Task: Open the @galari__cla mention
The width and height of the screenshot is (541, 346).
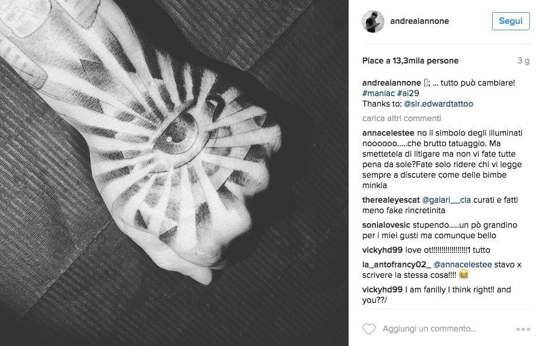Action: pyautogui.click(x=447, y=200)
